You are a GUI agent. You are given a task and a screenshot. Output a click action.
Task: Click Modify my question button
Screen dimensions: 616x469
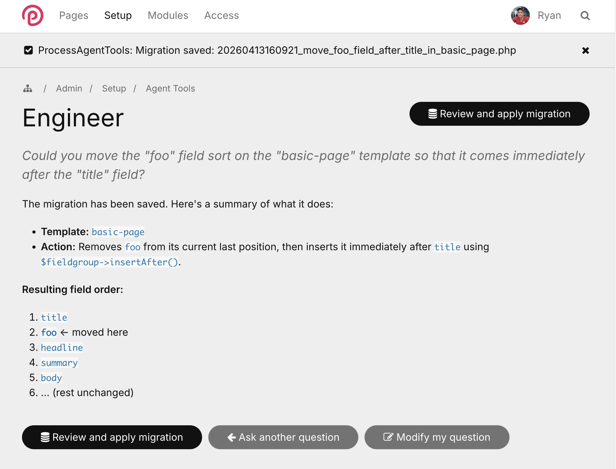tap(437, 437)
